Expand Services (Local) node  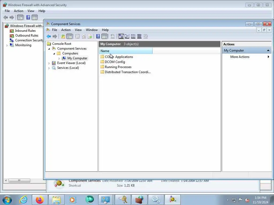click(49, 68)
